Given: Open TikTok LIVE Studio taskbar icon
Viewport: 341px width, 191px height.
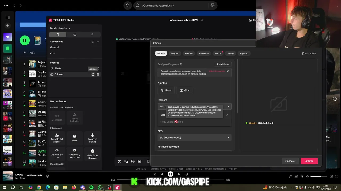Looking at the screenshot, I should [117, 188].
